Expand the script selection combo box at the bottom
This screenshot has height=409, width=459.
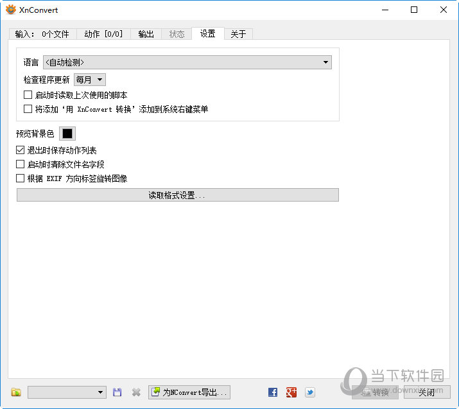point(67,392)
